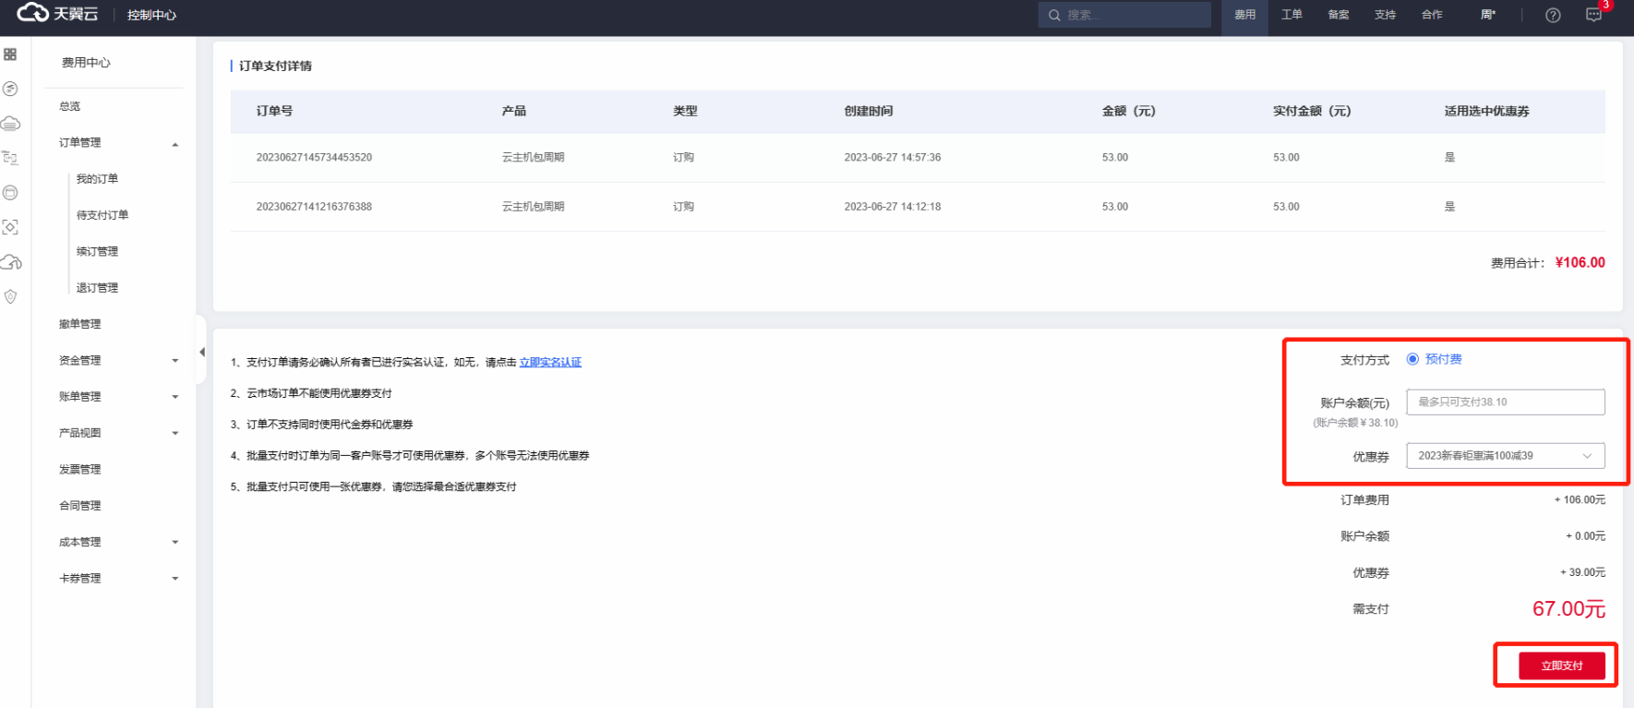Open the 立即实名认证 link

tap(550, 363)
